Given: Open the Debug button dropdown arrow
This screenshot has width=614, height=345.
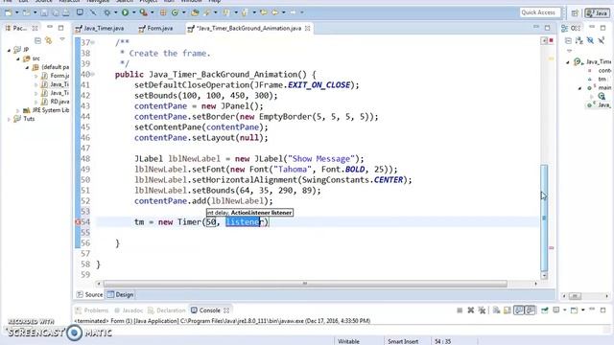Looking at the screenshot, I should pos(115,12).
